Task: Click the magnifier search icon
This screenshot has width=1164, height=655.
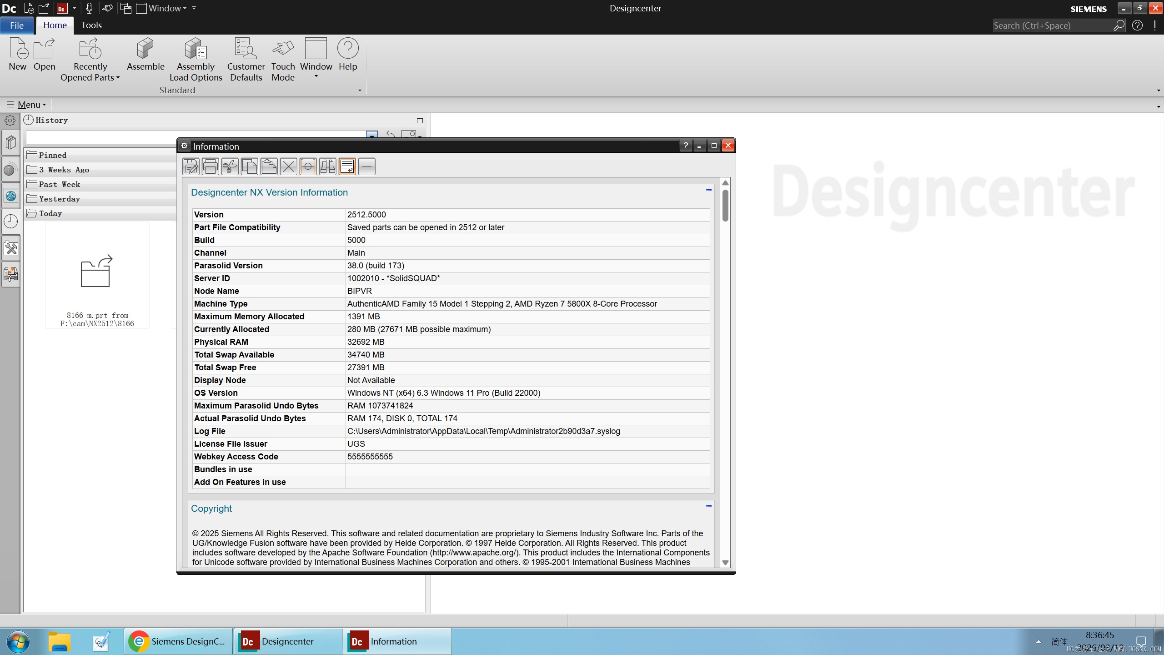Action: pos(1119,25)
